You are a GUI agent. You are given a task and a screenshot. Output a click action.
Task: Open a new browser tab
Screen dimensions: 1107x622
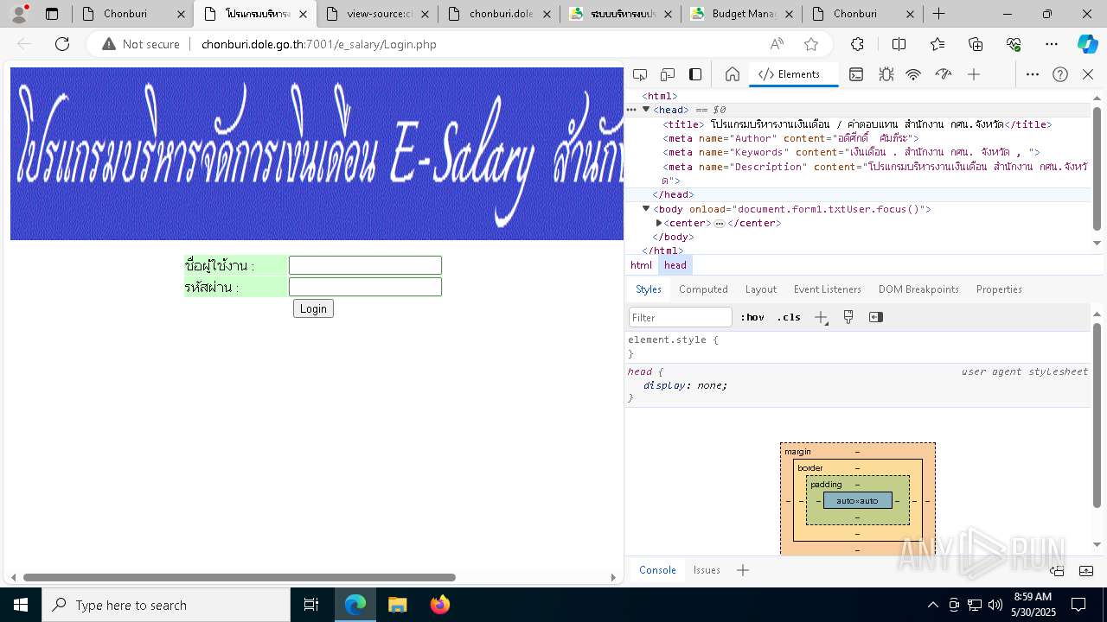[939, 14]
